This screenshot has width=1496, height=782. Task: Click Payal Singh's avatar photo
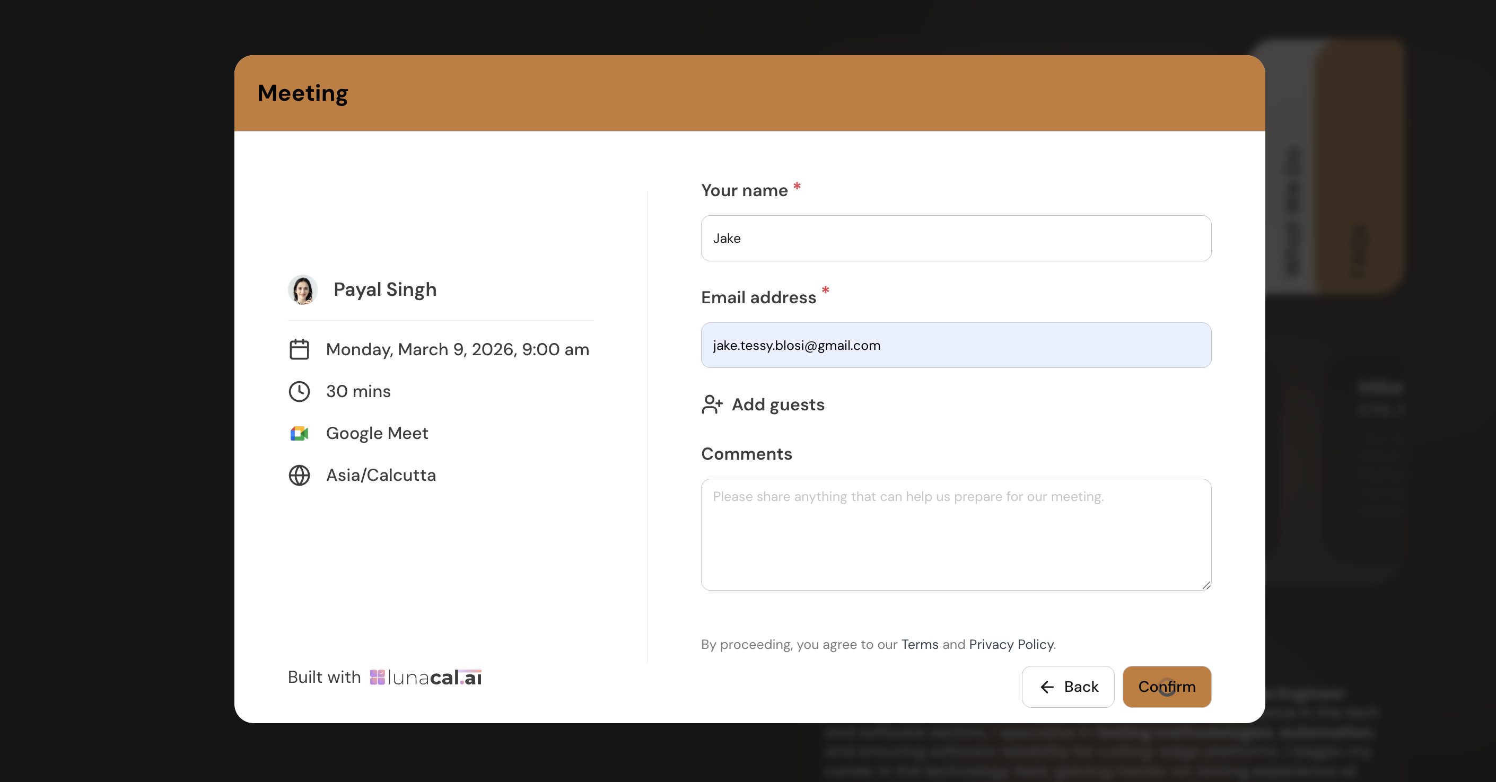point(303,289)
